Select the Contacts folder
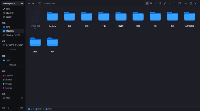This screenshot has width=200, height=111. pos(52,19)
